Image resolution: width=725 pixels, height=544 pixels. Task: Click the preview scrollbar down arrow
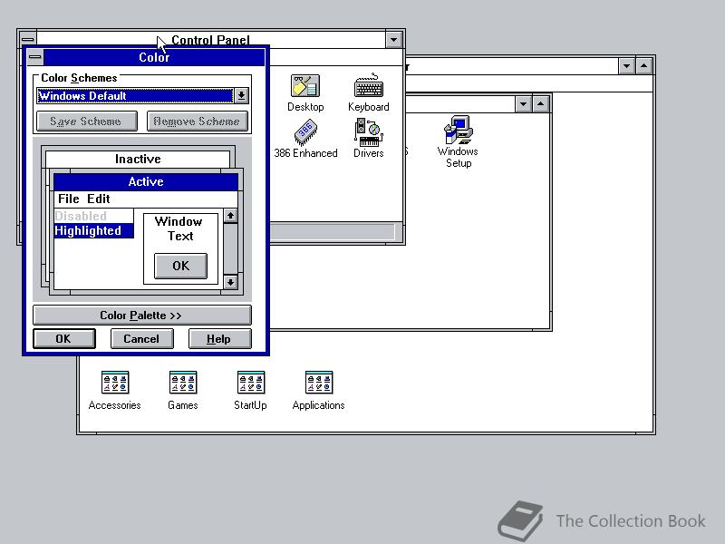click(230, 282)
